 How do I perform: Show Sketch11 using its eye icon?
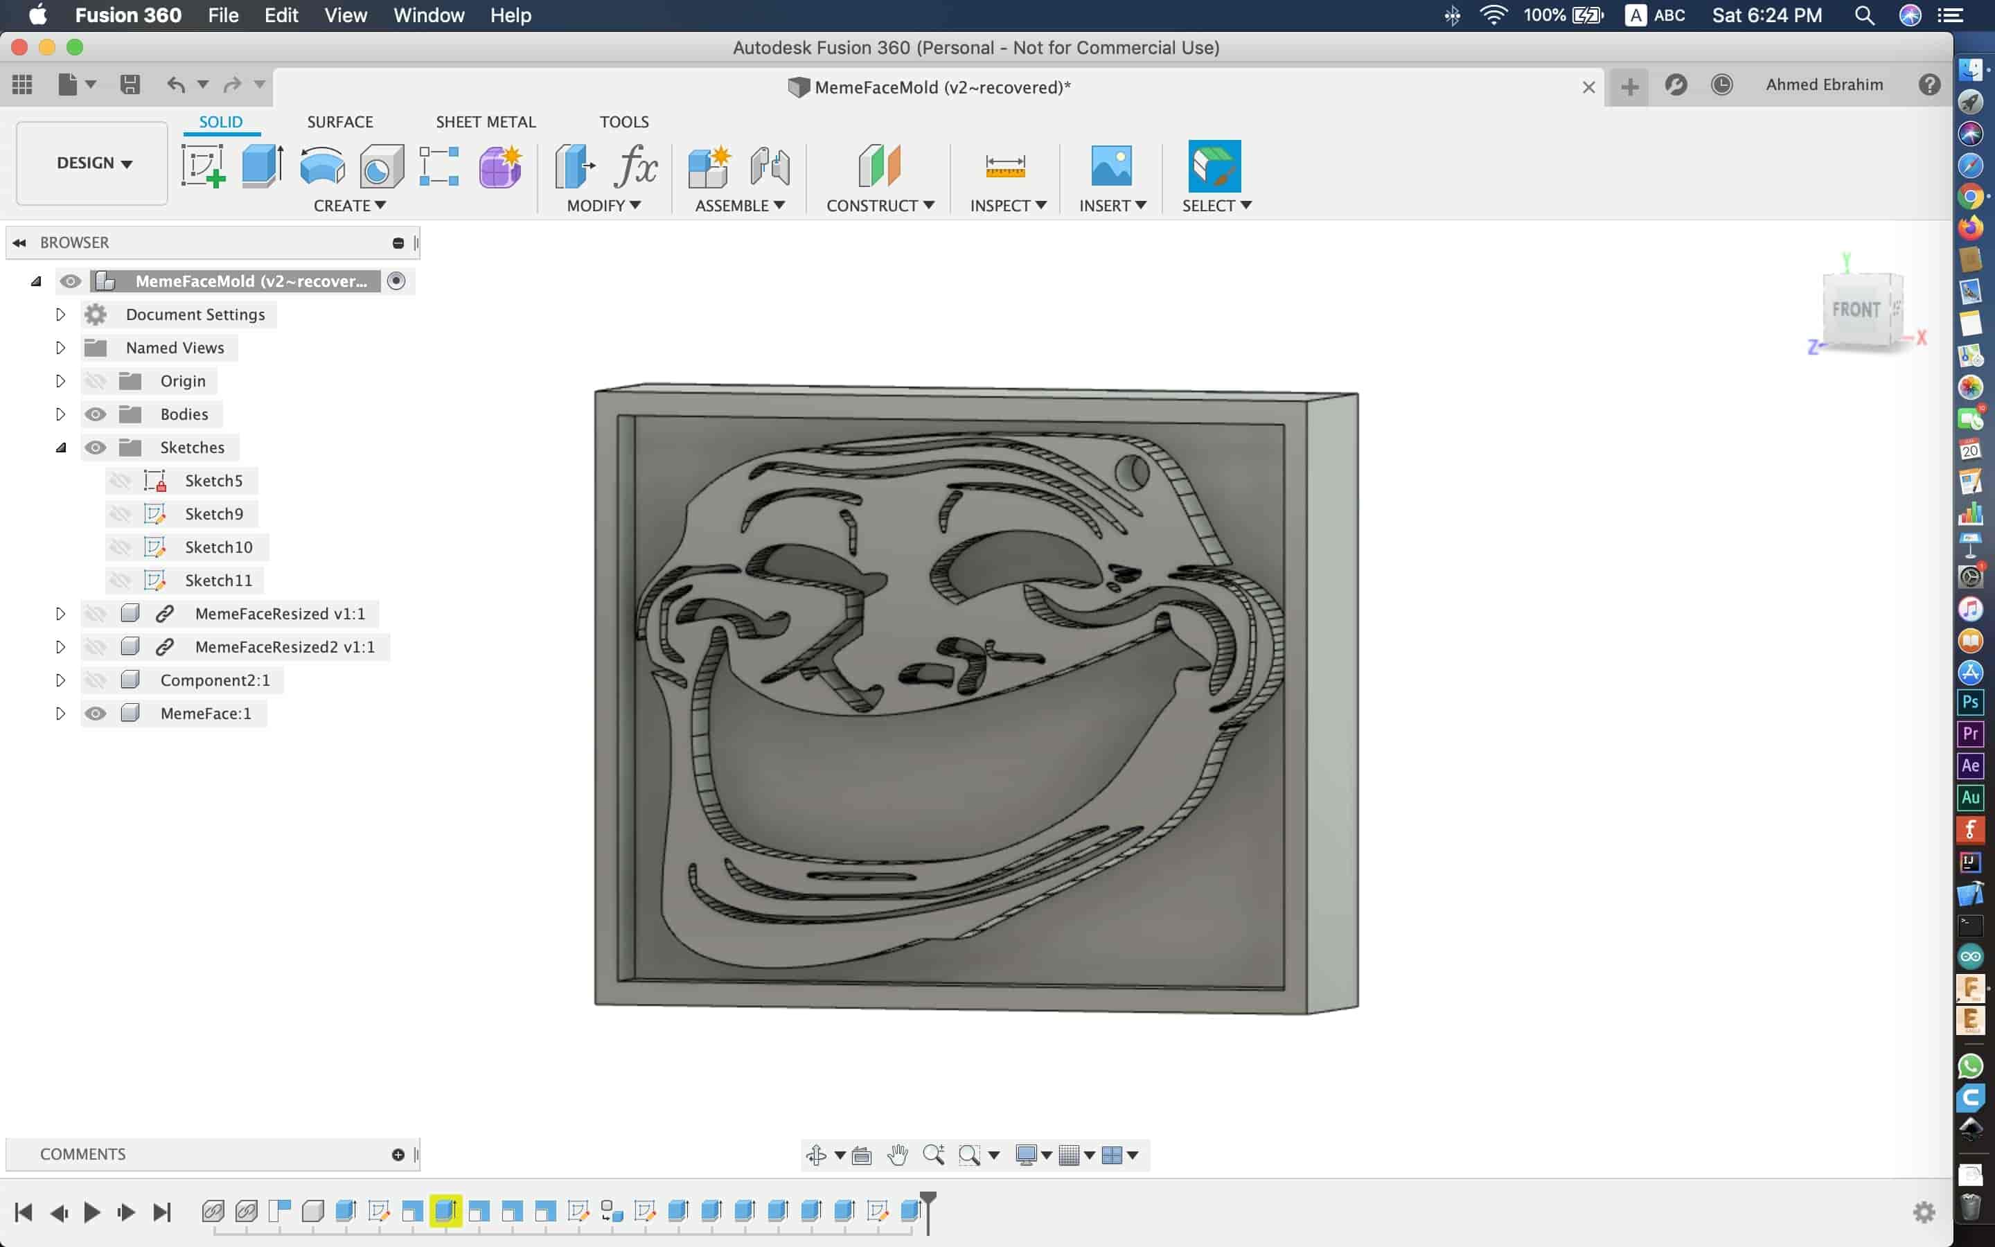[121, 581]
